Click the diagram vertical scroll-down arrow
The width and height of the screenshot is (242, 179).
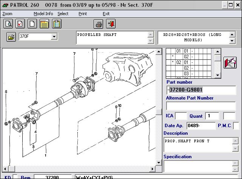tap(159, 162)
